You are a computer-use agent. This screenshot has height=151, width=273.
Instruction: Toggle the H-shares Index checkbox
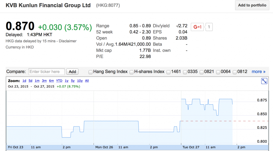131,72
